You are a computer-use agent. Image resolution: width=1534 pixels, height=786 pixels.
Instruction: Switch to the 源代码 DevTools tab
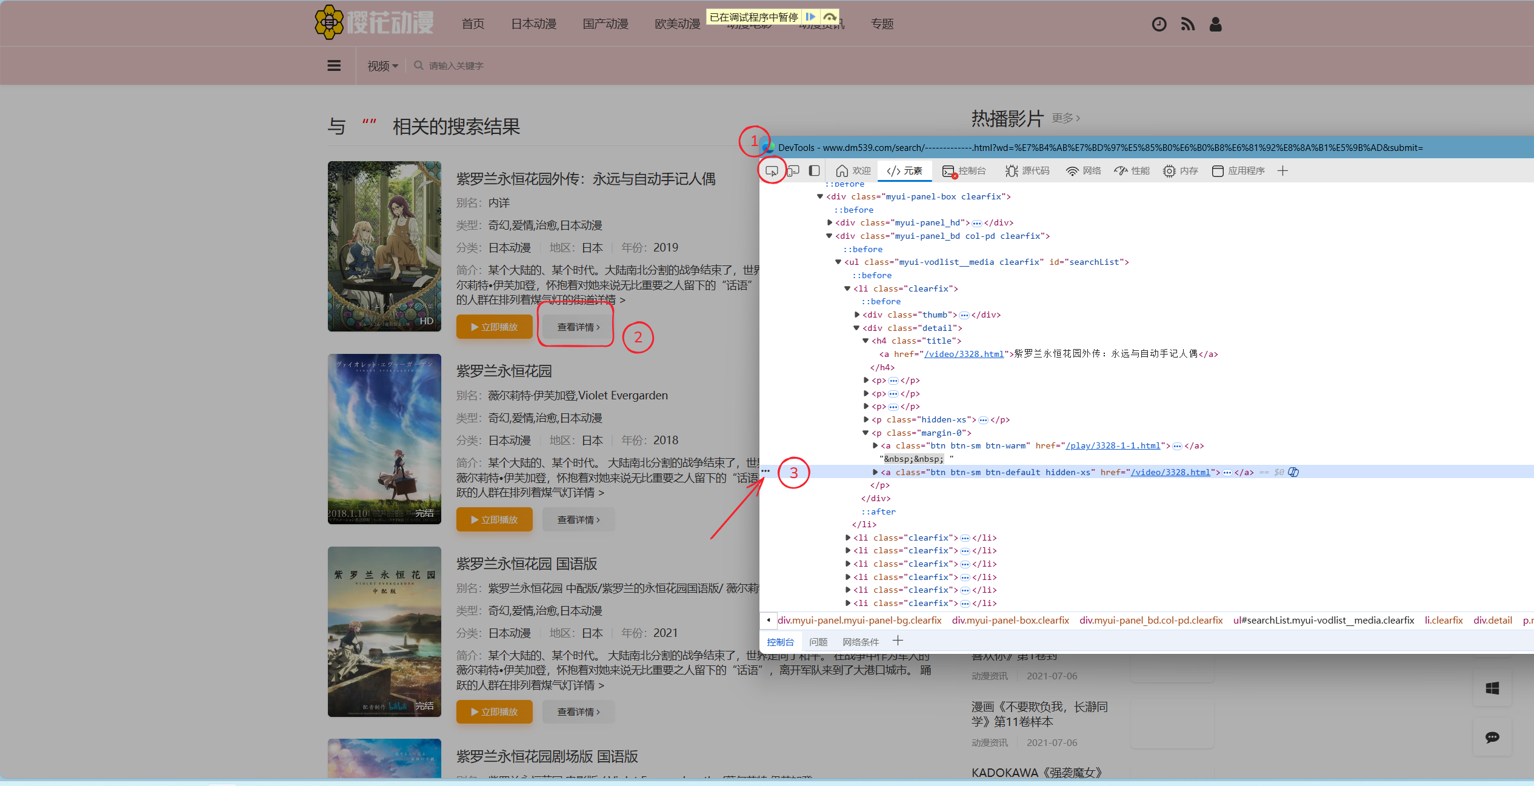coord(1027,171)
